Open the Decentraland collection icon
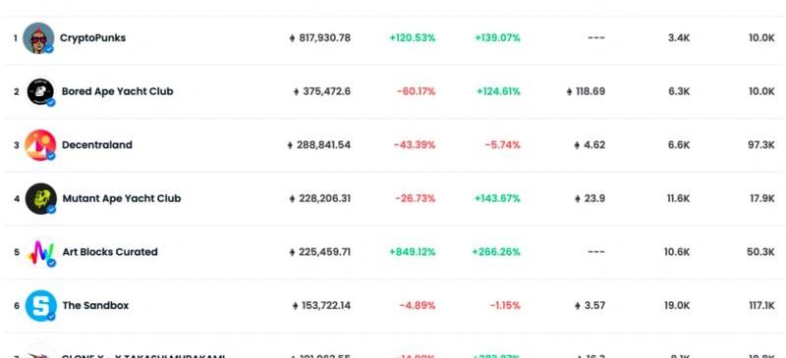The height and width of the screenshot is (358, 786). coord(40,145)
